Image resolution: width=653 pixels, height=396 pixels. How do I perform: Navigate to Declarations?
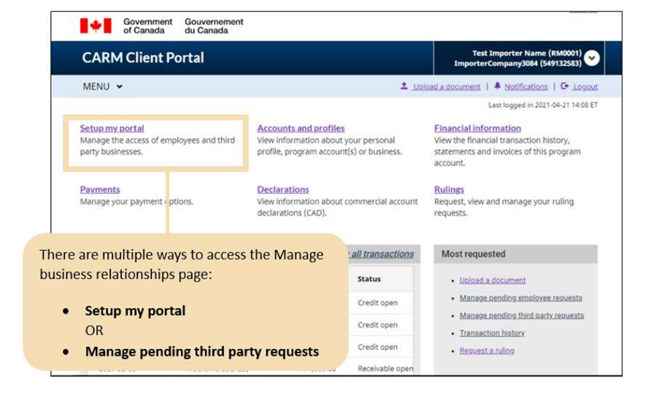point(283,190)
